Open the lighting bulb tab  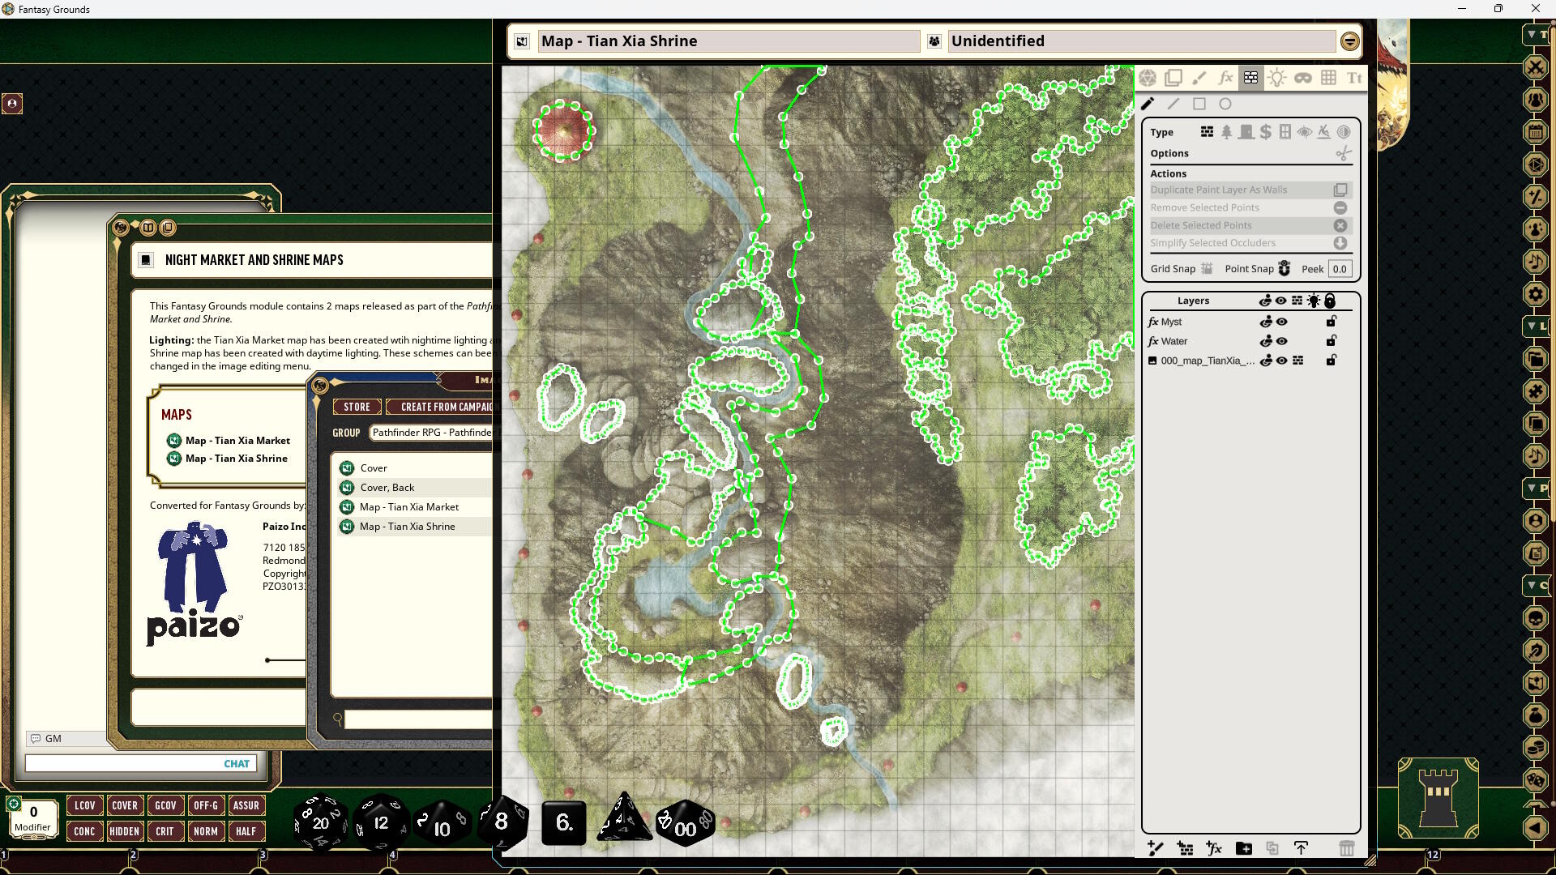tap(1277, 78)
